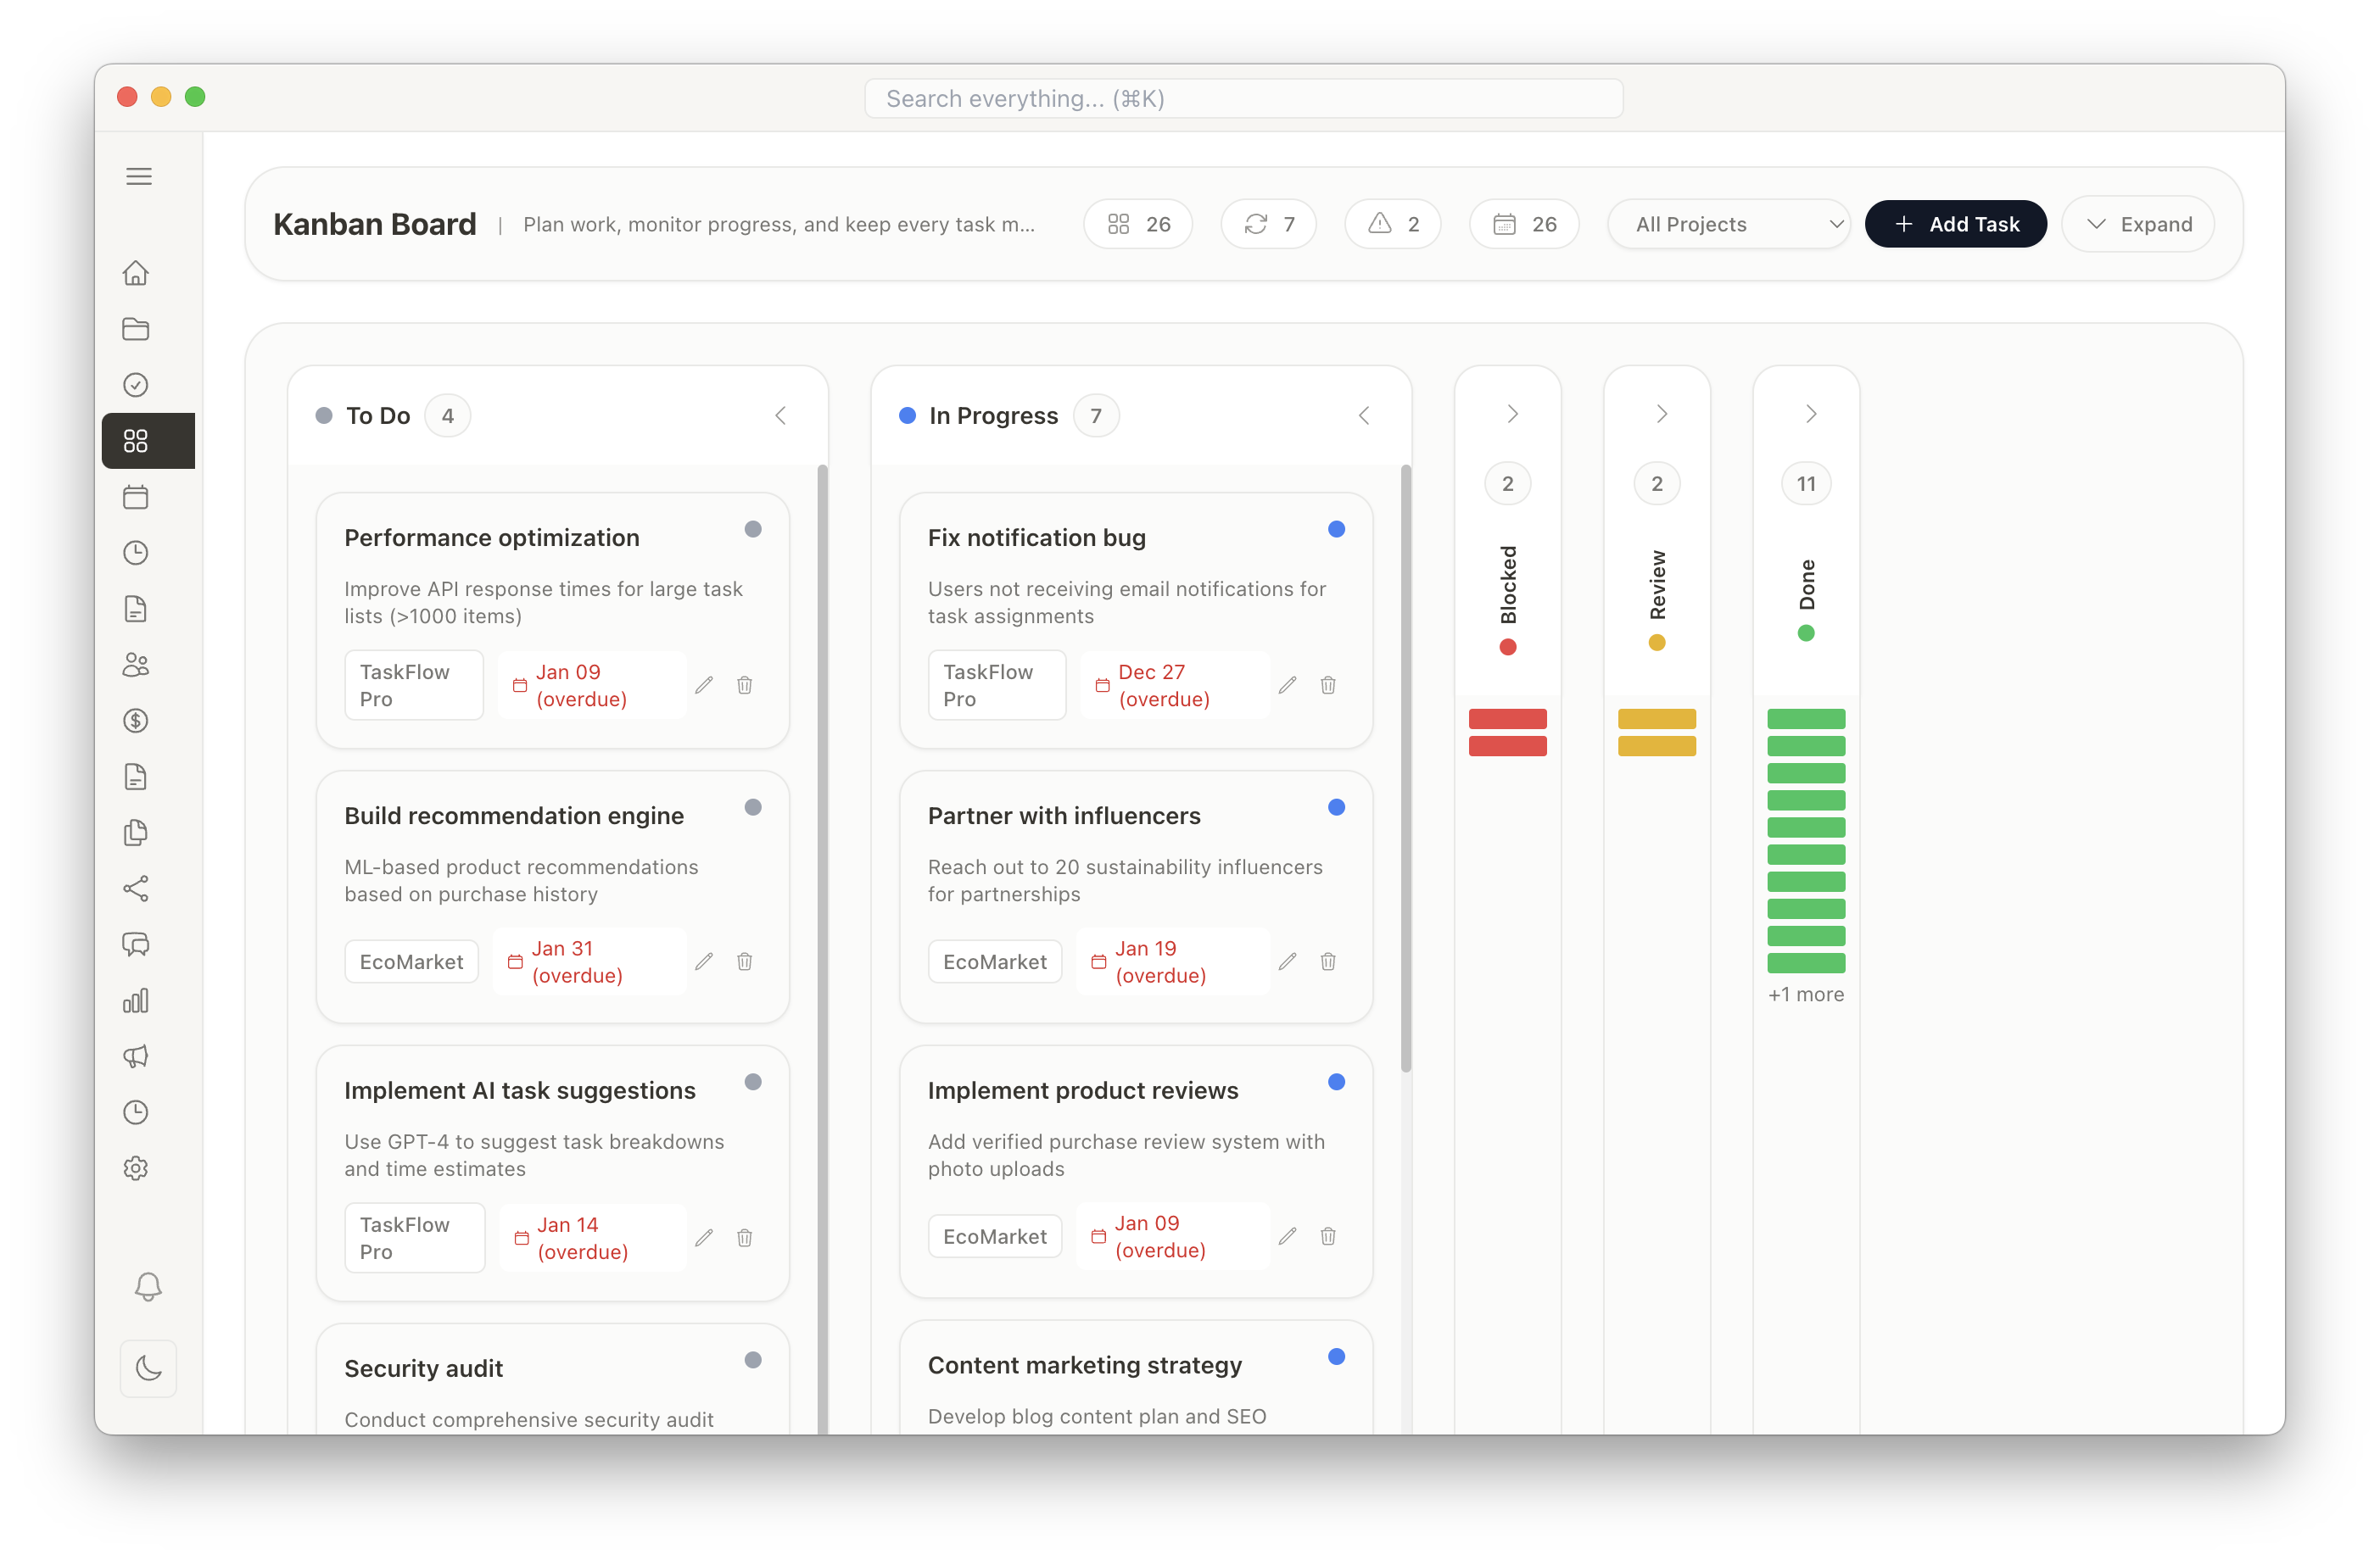The width and height of the screenshot is (2380, 1560).
Task: Click the Done column count badge 11
Action: point(1806,484)
